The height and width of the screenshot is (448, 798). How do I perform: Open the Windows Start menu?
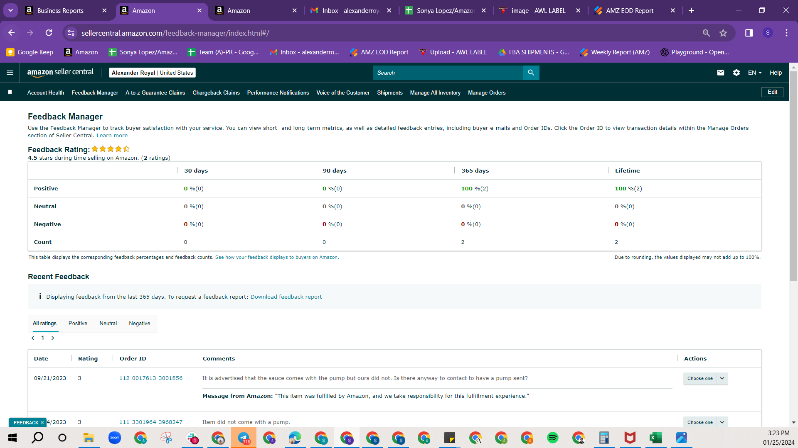12,438
